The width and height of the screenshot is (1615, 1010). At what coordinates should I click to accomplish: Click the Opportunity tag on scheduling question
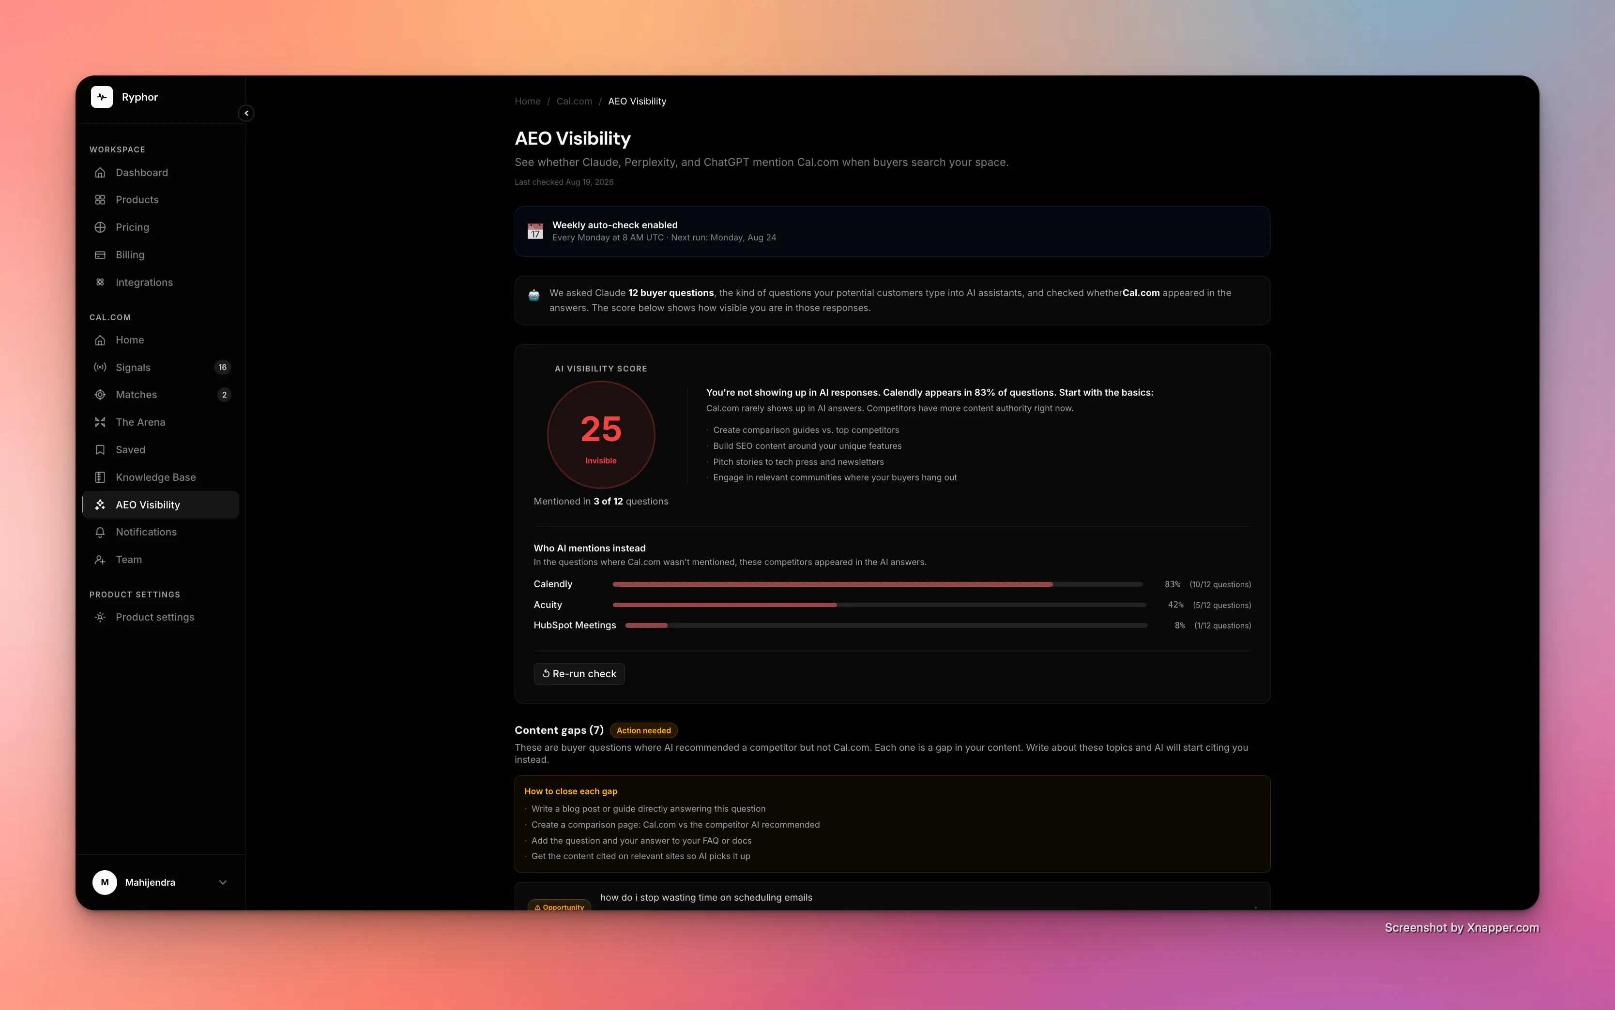pos(560,905)
